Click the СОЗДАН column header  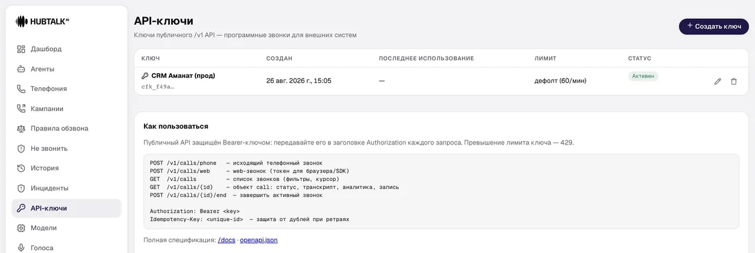coord(279,58)
